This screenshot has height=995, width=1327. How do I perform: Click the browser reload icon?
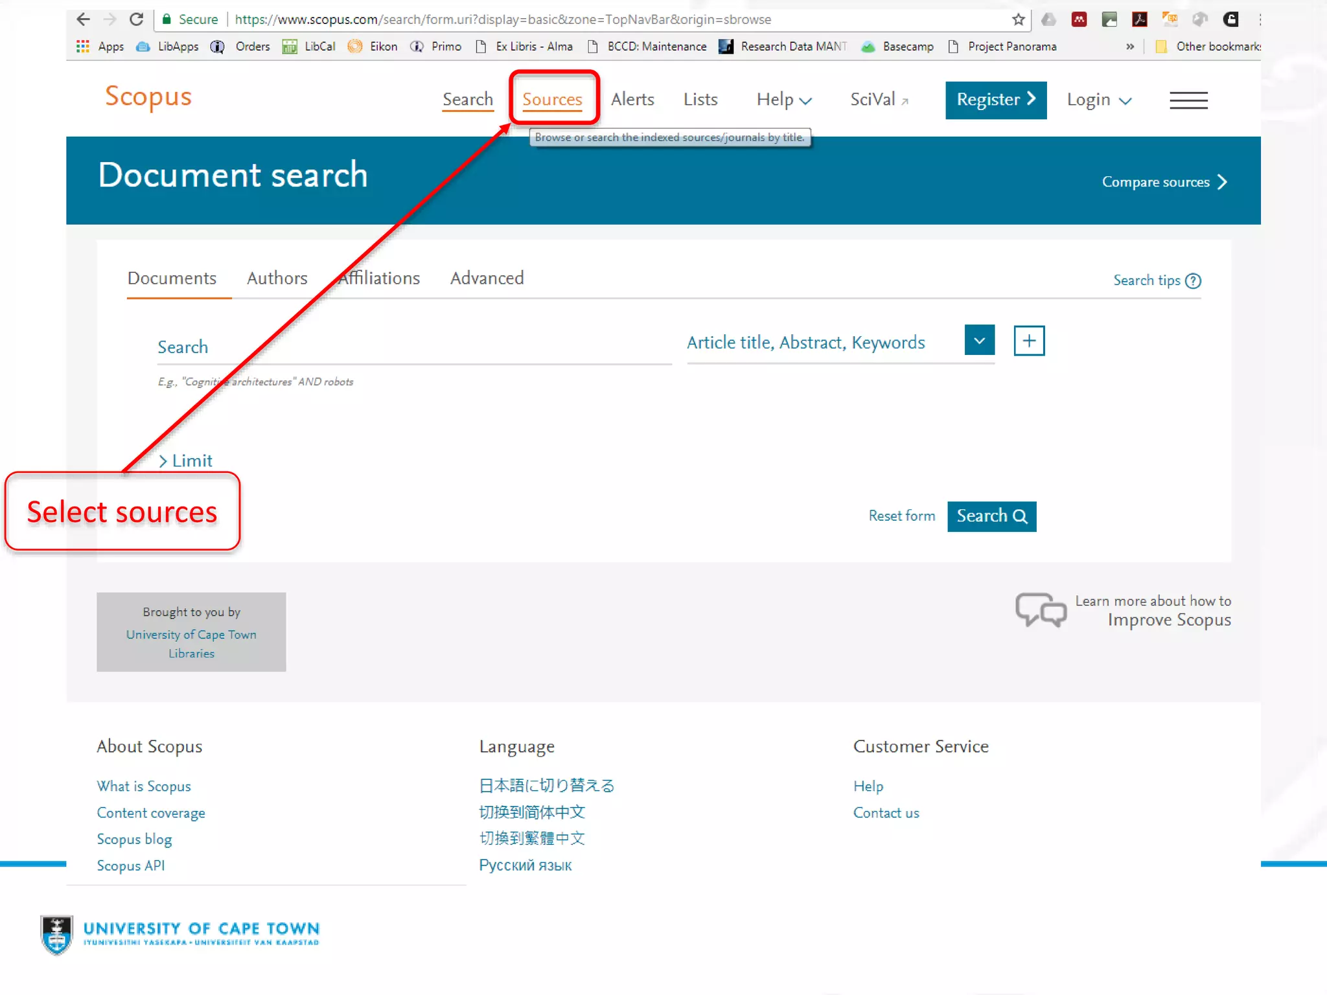click(136, 19)
